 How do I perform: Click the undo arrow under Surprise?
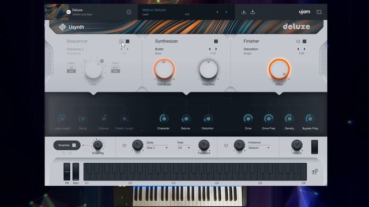click(63, 154)
